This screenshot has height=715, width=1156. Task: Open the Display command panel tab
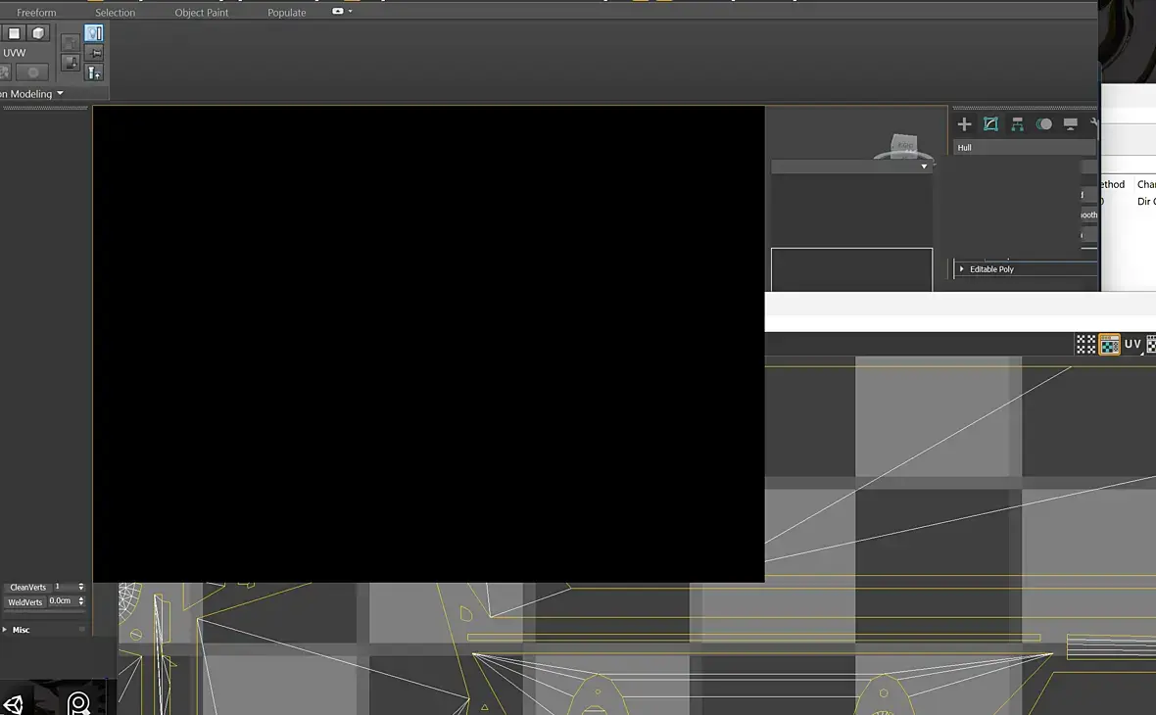pyautogui.click(x=1070, y=123)
